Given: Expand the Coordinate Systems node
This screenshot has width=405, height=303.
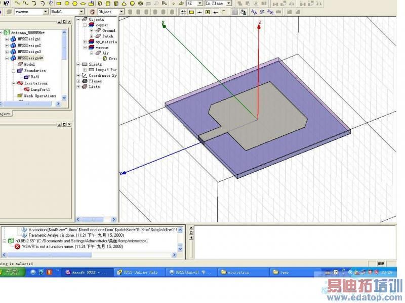Looking at the screenshot, I should 78,75.
